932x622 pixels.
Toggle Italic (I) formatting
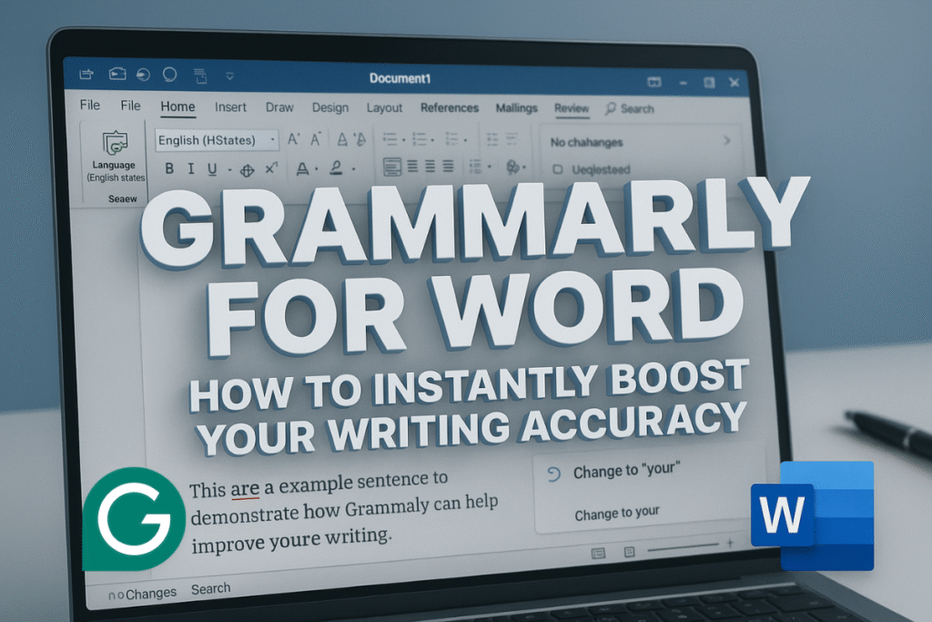click(x=191, y=168)
